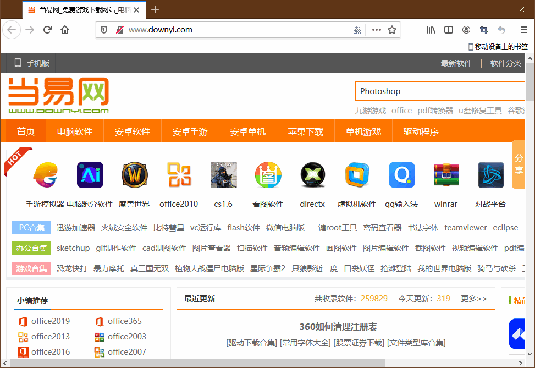Select the 看图软件 image viewer icon
Image resolution: width=535 pixels, height=368 pixels.
(x=268, y=174)
